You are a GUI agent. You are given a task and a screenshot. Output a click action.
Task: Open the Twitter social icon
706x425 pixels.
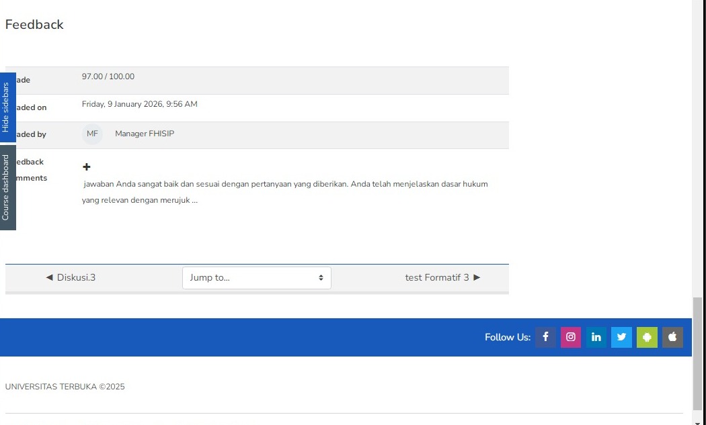coord(621,337)
